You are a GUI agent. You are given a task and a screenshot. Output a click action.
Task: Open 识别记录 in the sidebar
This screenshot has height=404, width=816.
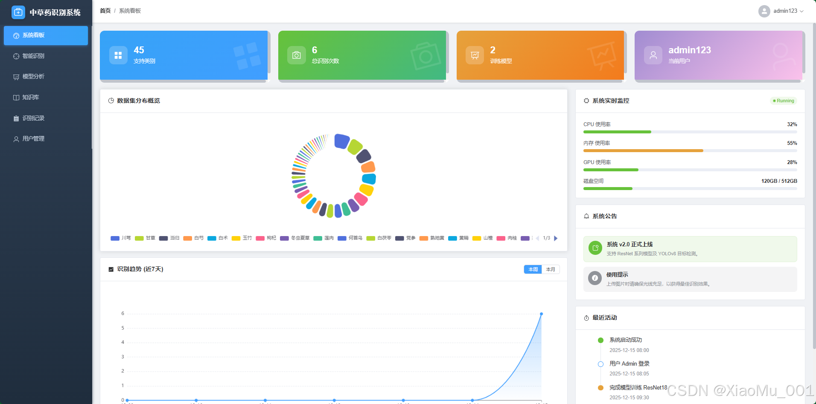click(x=46, y=118)
